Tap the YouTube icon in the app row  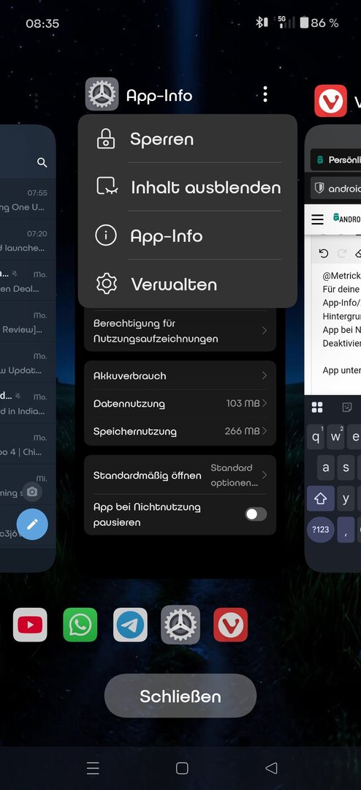point(30,625)
